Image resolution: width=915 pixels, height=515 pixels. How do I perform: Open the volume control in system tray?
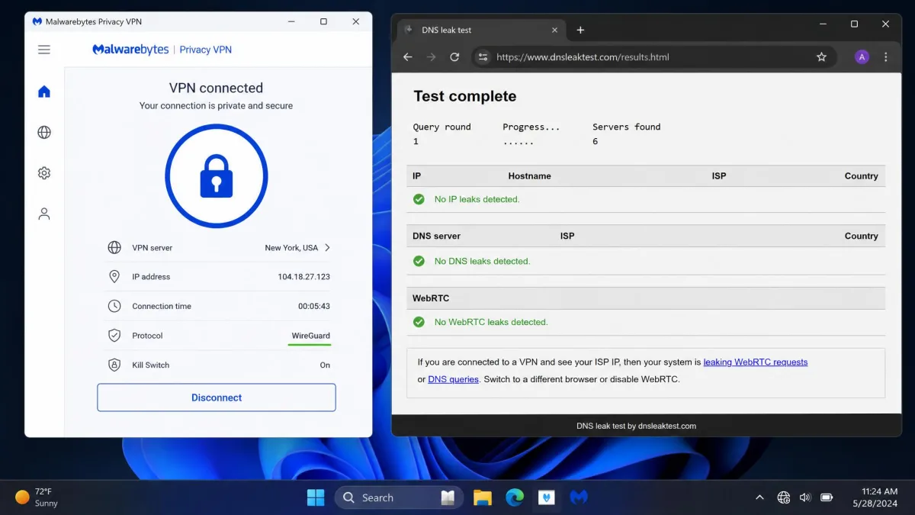click(x=804, y=497)
